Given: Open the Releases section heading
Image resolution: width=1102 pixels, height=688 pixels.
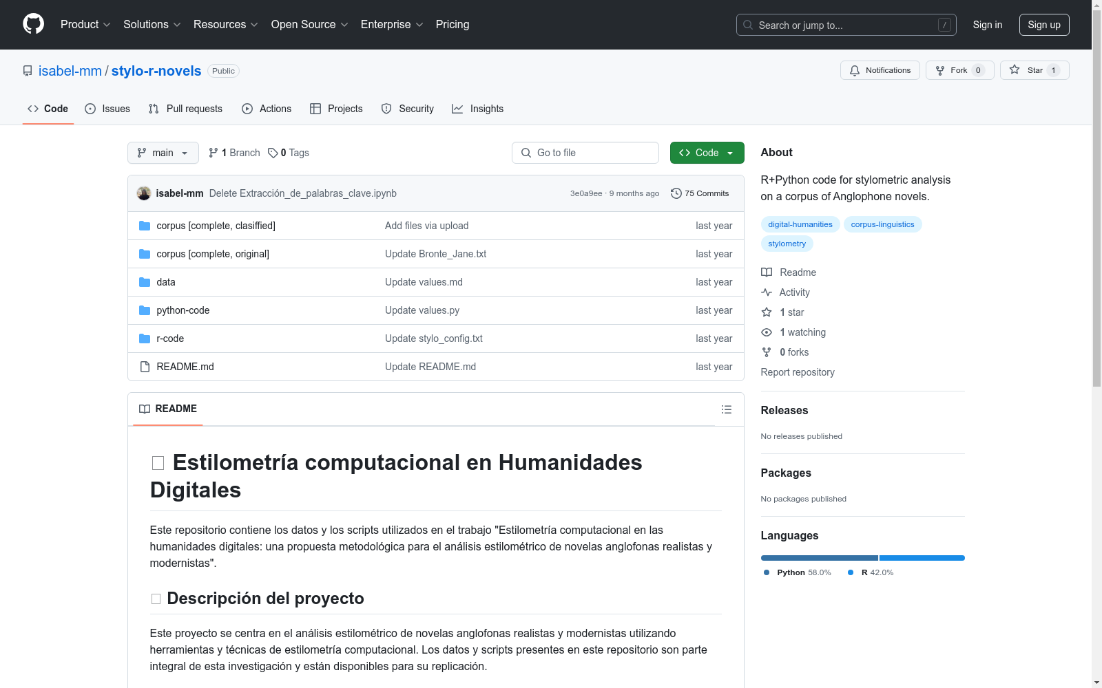Looking at the screenshot, I should 784,410.
